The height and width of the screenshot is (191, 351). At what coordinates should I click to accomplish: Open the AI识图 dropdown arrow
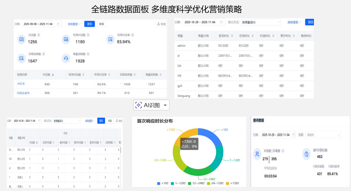coord(165,105)
